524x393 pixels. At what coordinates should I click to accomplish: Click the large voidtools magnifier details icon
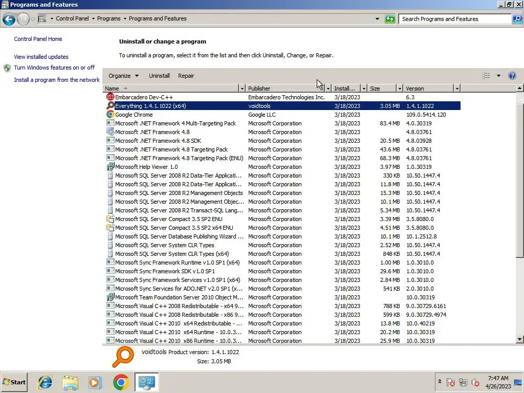pos(123,357)
